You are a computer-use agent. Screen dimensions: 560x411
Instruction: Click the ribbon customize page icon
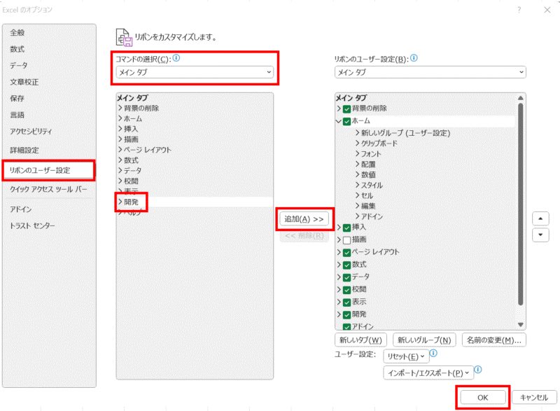(x=124, y=37)
